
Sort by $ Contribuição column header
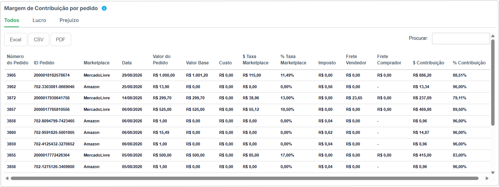429,63
